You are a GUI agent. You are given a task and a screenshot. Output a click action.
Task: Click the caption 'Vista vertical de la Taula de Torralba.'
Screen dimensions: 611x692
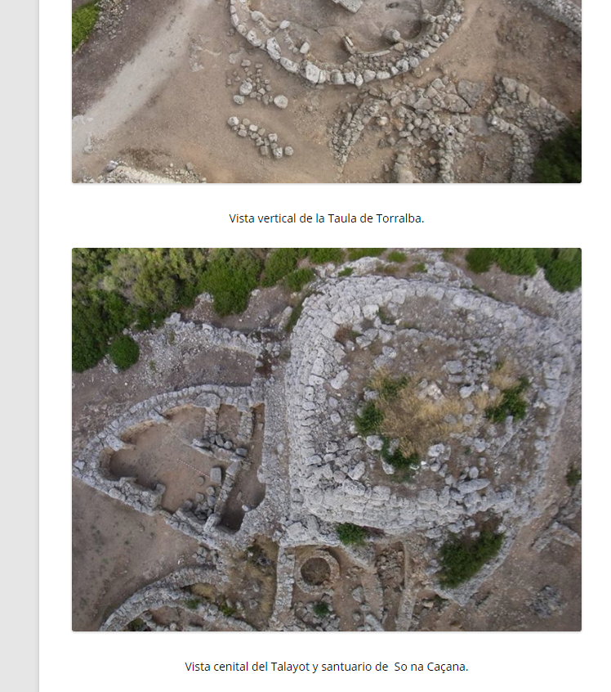[326, 218]
